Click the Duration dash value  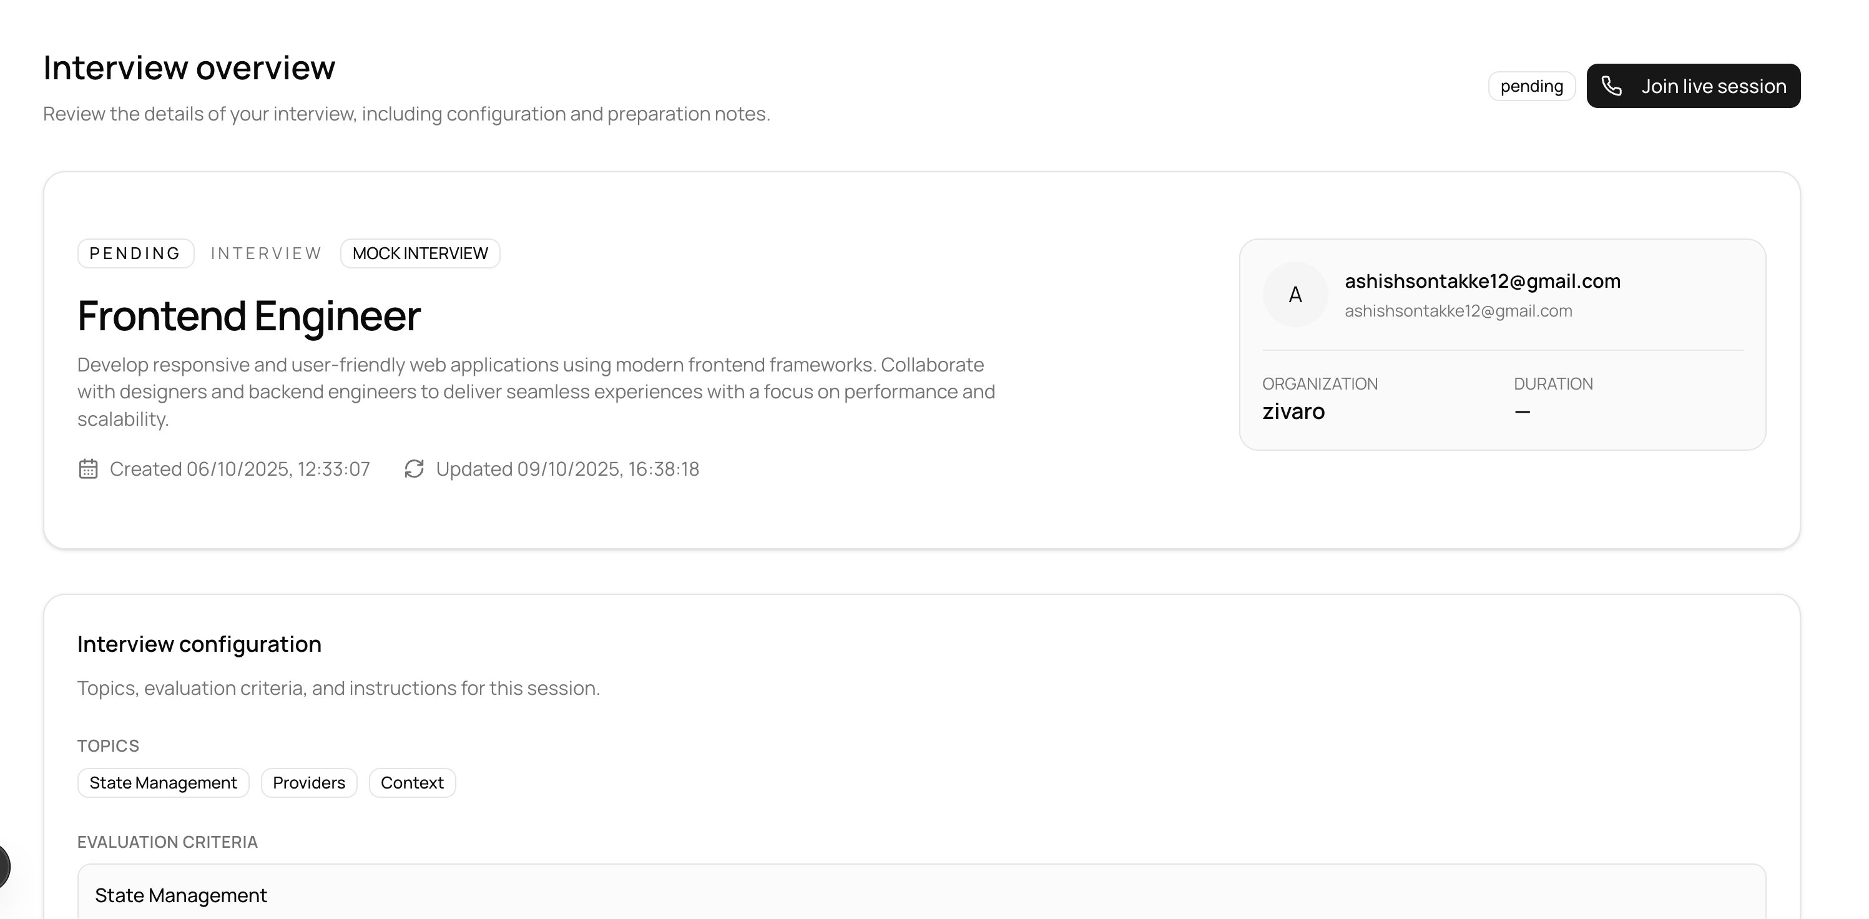[x=1522, y=411]
